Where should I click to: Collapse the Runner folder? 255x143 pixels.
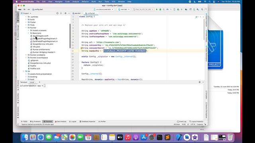(26, 28)
